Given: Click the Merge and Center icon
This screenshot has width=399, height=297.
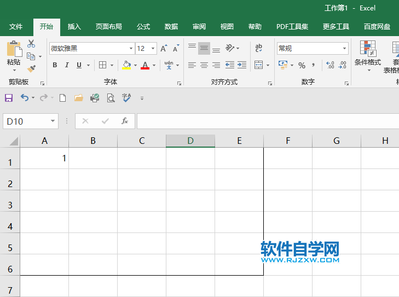Looking at the screenshot, I should click(x=258, y=65).
